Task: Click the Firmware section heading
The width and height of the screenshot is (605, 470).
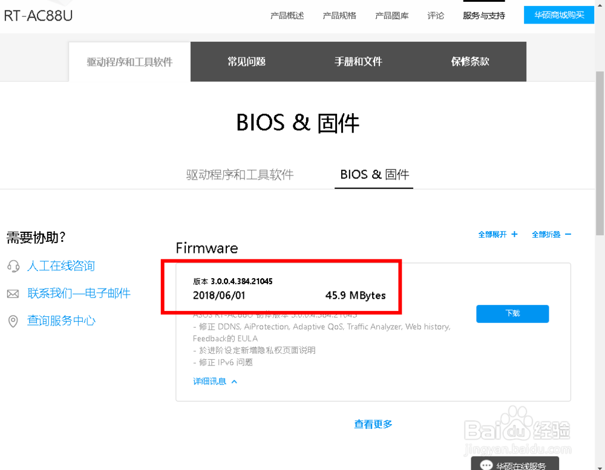Action: [x=207, y=248]
